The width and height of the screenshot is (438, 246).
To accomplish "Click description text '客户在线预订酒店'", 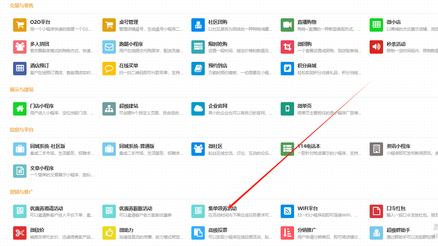I will click(x=47, y=73).
